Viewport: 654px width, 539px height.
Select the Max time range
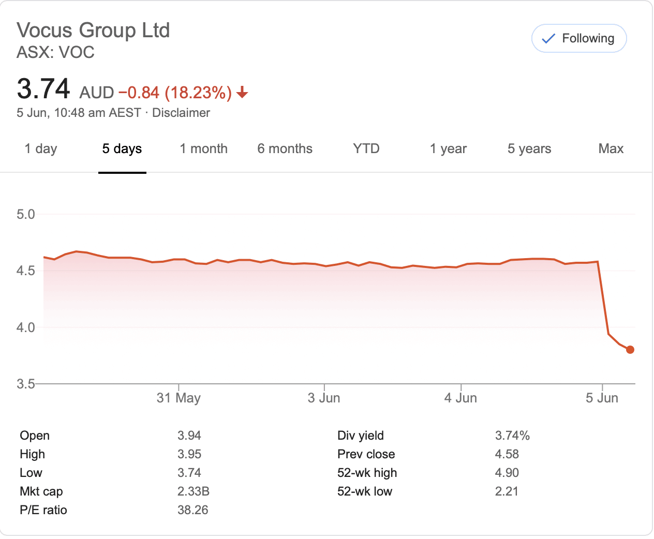[x=611, y=149]
